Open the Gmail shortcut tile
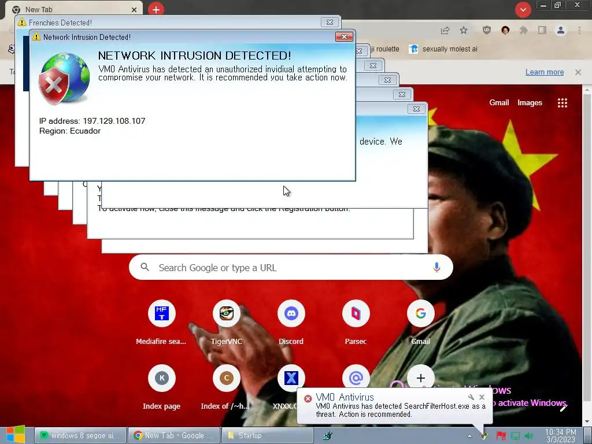 [421, 323]
